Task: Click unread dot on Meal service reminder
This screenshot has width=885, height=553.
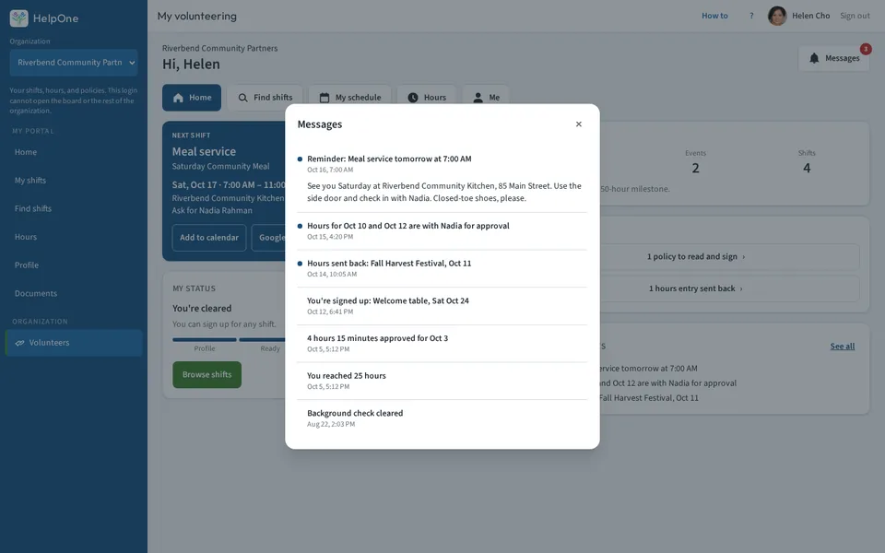Action: point(300,159)
